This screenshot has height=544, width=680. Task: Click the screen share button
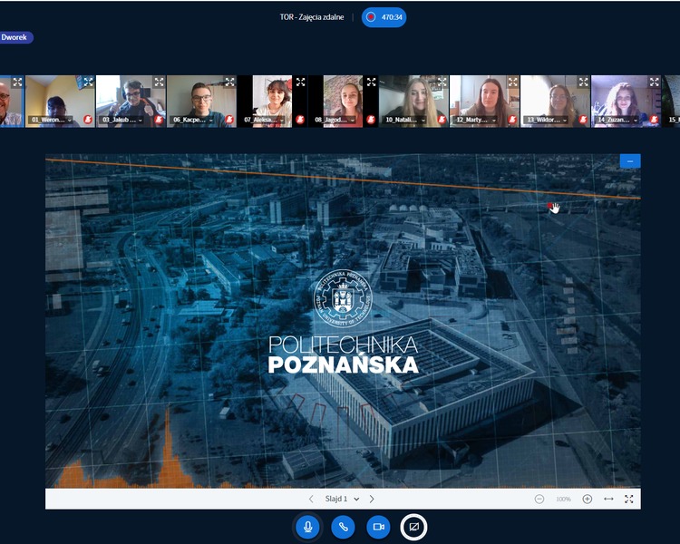413,527
